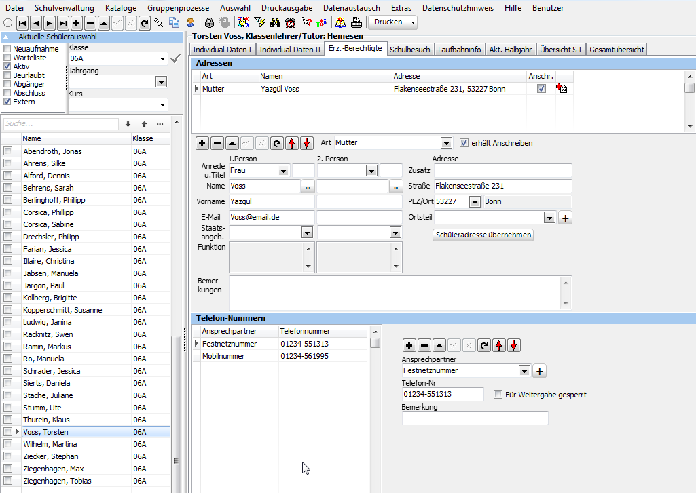This screenshot has height=493, width=696.
Task: Click ellipsis button beside Name Voss
Action: (x=308, y=186)
